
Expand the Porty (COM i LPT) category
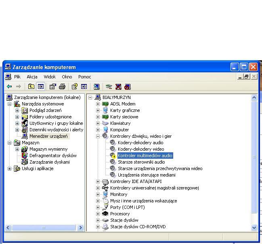tap(98, 207)
